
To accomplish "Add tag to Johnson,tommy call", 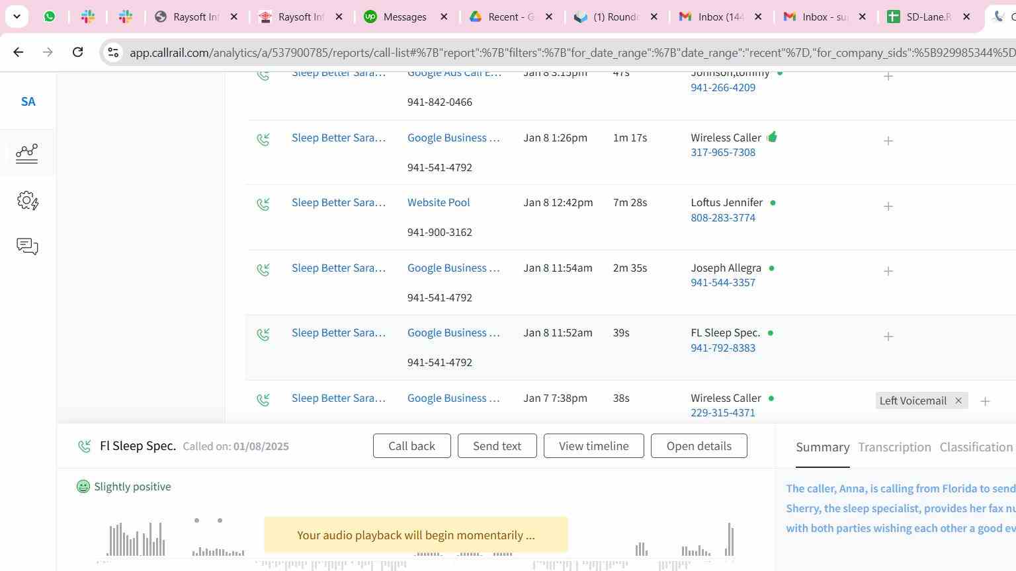I will [888, 76].
